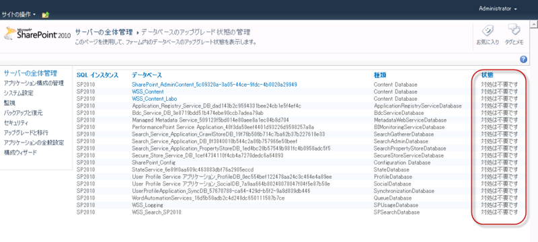Open セキュリティ in left navigation
This screenshot has width=538, height=242.
click(x=15, y=123)
